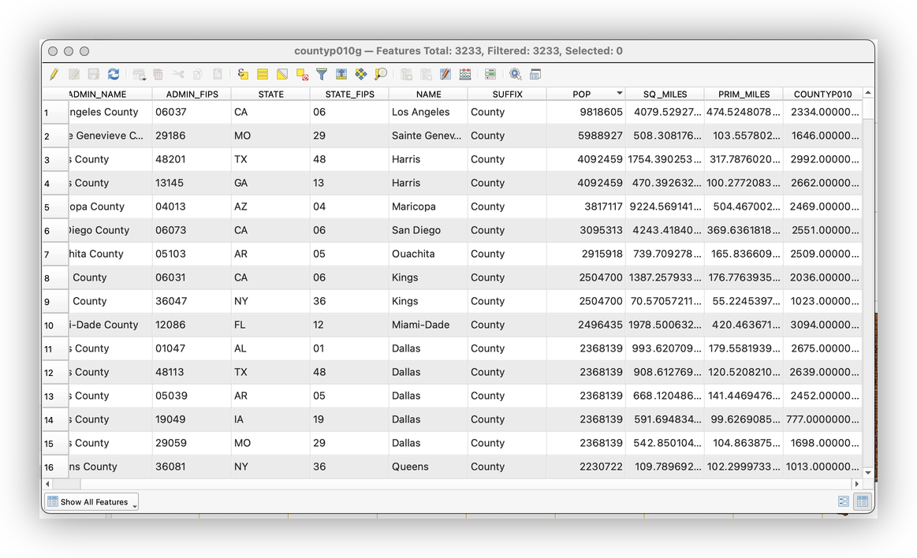Zoom map to selected rows
917x558 pixels.
[x=381, y=74]
